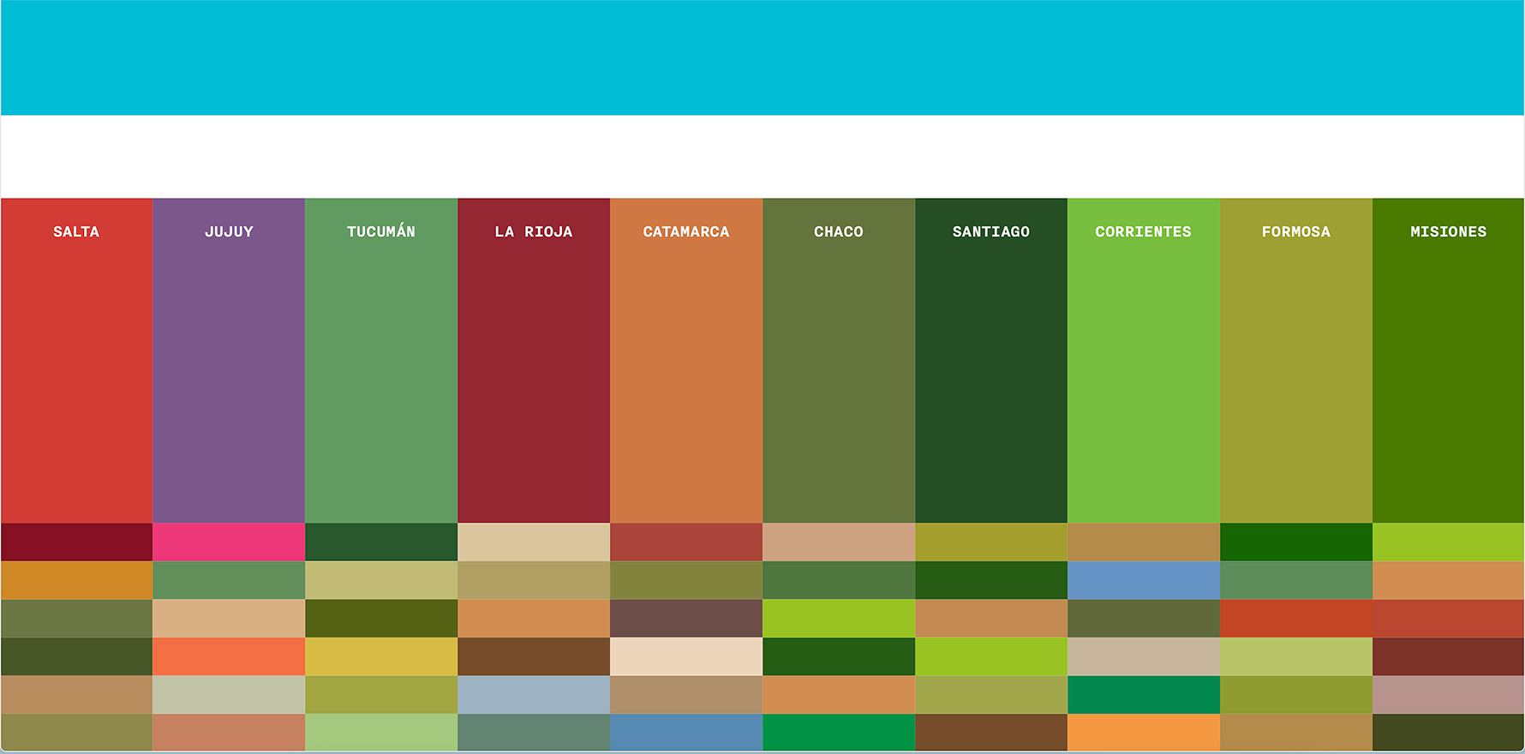Select the purple JUJUY color column
Screen dimensions: 1525x754
[x=229, y=377]
